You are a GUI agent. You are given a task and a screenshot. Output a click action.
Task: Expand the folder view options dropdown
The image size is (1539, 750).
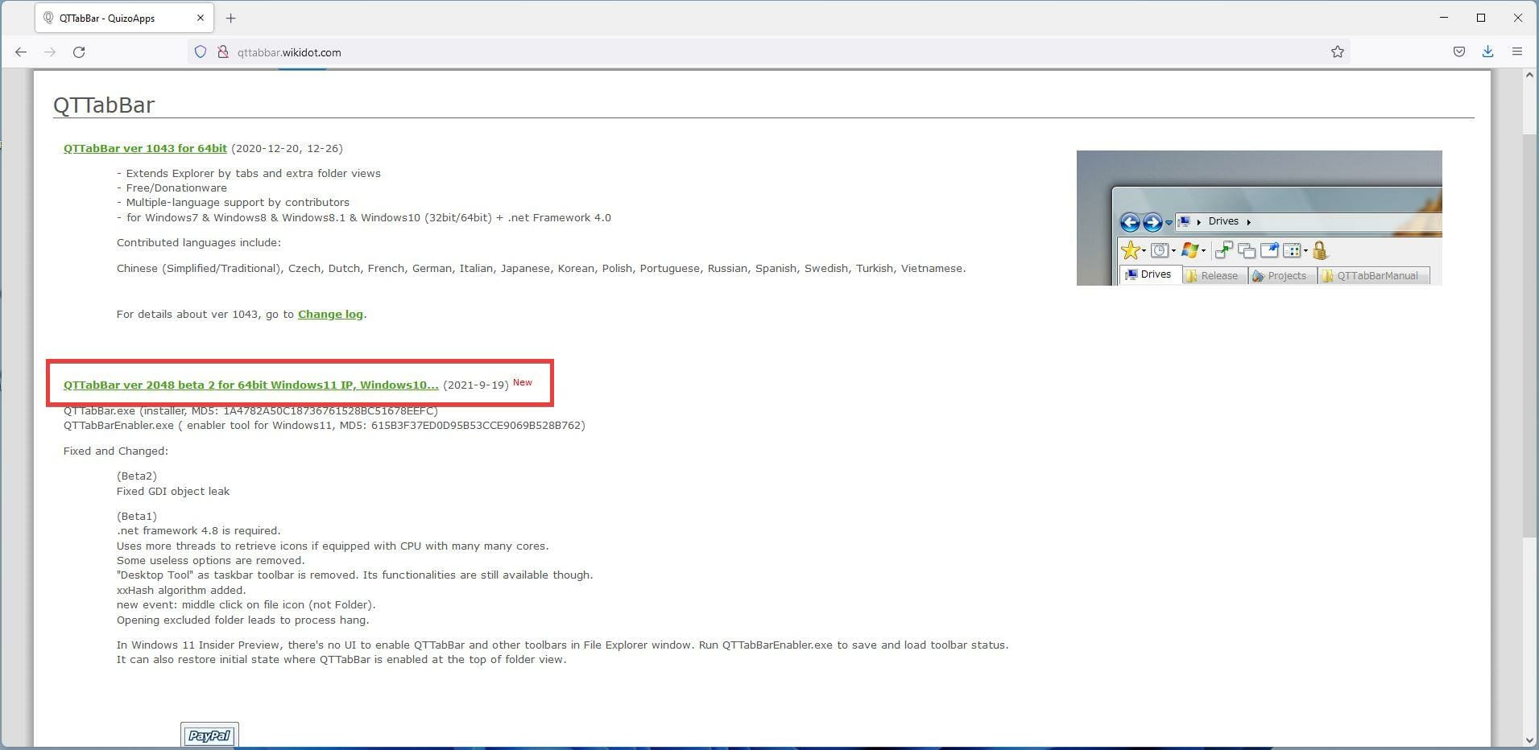[1306, 251]
